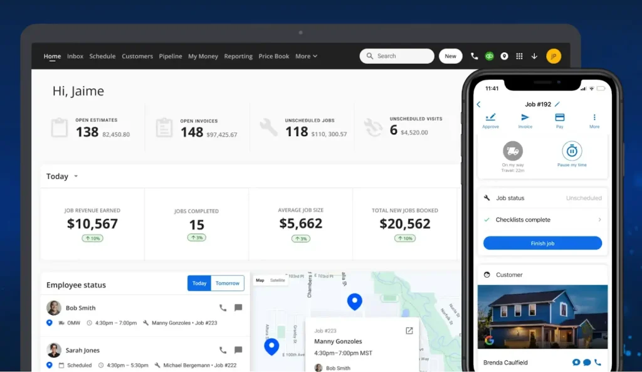Viewport: 642px width, 372px height.
Task: Open Job #223 popup in new window icon
Action: click(409, 331)
